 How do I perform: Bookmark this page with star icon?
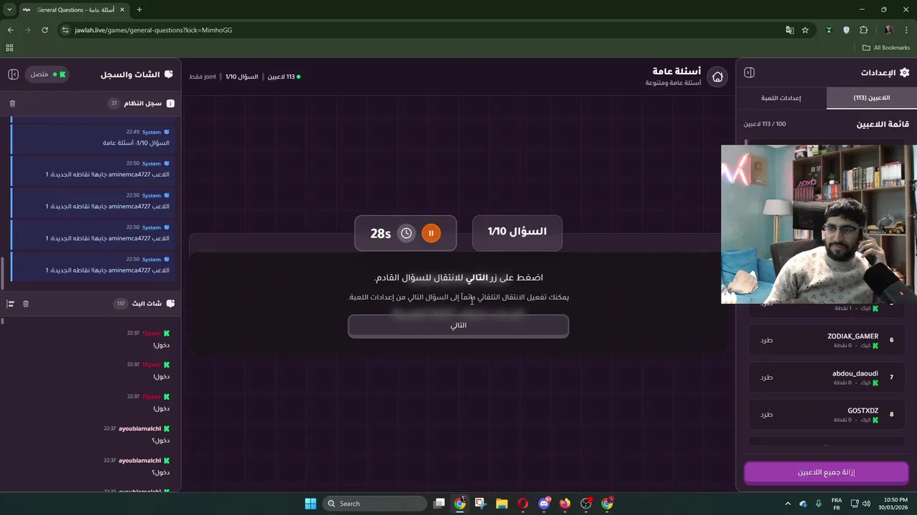point(805,30)
